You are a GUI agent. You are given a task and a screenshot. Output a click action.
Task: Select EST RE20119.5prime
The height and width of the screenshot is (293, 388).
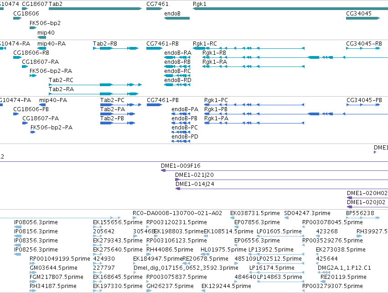click(323, 282)
